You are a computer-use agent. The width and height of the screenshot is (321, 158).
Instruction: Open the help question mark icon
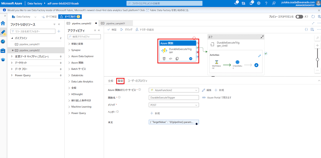coord(266,3)
